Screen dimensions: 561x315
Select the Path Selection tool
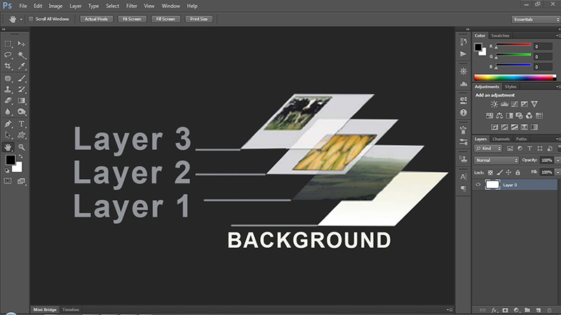[8, 135]
